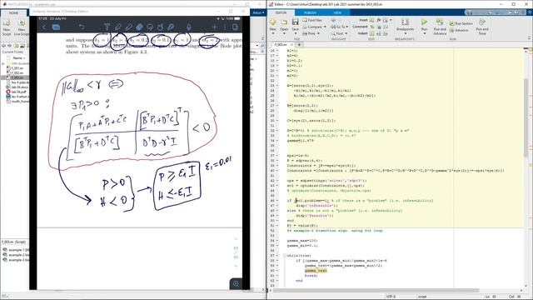Click the New file icon in Editor

coord(272,22)
